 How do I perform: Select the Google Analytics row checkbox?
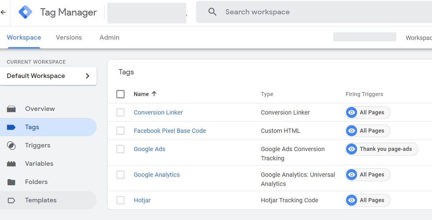[x=120, y=175]
